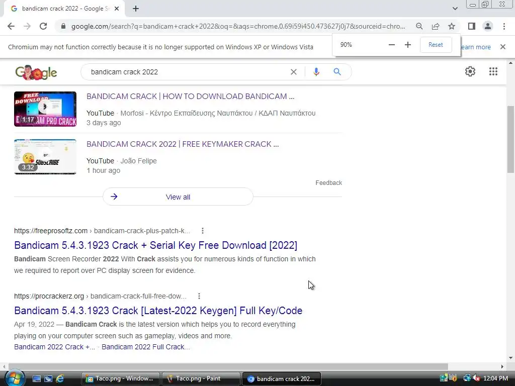Click Switch between windows quick launch icon
The height and width of the screenshot is (386, 515).
(x=48, y=379)
